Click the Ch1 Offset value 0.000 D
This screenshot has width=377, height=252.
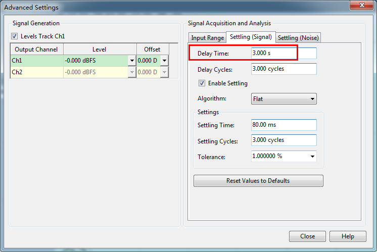149,61
